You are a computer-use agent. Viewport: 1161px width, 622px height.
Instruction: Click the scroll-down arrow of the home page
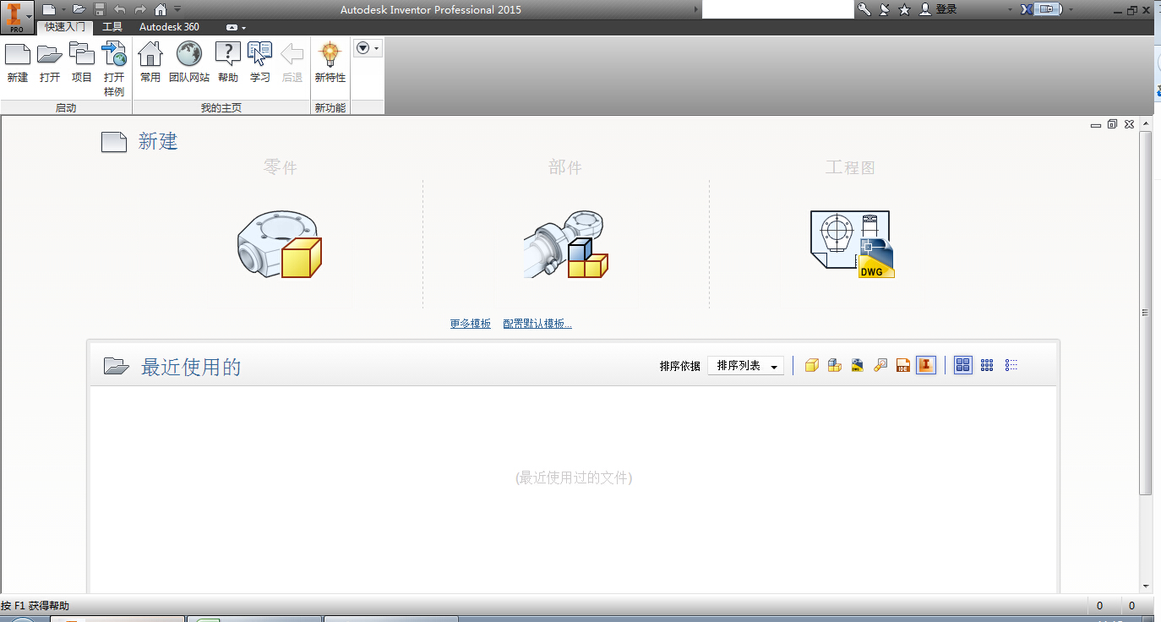[1146, 586]
